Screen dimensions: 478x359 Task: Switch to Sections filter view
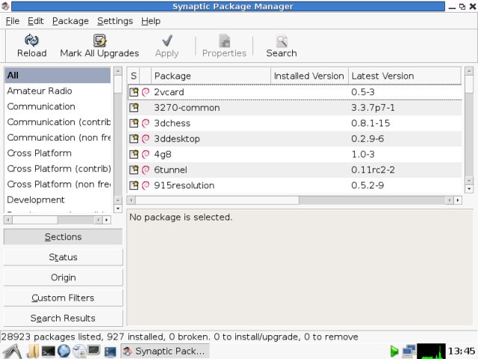[63, 237]
